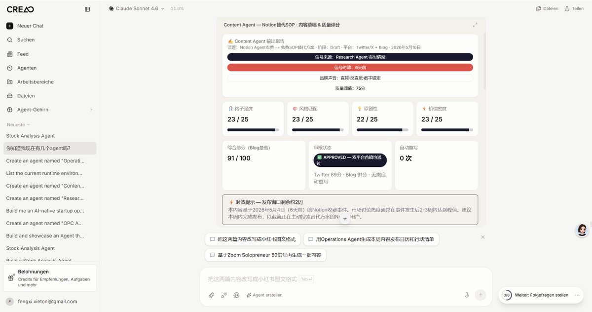The image size is (592, 312).
Task: Click the card's vertical scrollbar
Action: [x=485, y=62]
